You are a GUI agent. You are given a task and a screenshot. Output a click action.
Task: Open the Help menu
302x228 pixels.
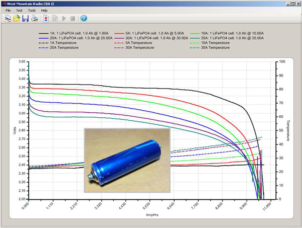click(44, 10)
